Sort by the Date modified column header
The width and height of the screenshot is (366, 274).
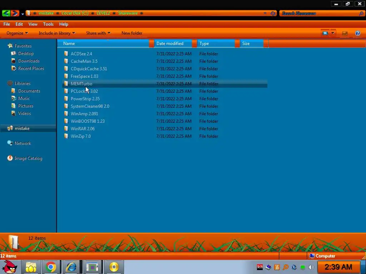pyautogui.click(x=173, y=43)
